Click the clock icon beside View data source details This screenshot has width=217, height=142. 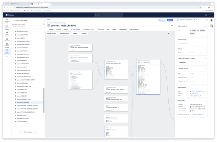click(x=44, y=24)
